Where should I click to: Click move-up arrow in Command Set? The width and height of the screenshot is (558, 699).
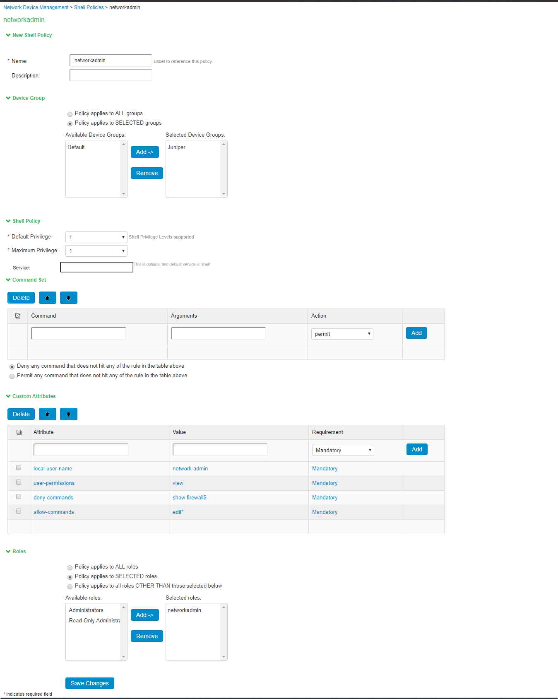(x=47, y=298)
